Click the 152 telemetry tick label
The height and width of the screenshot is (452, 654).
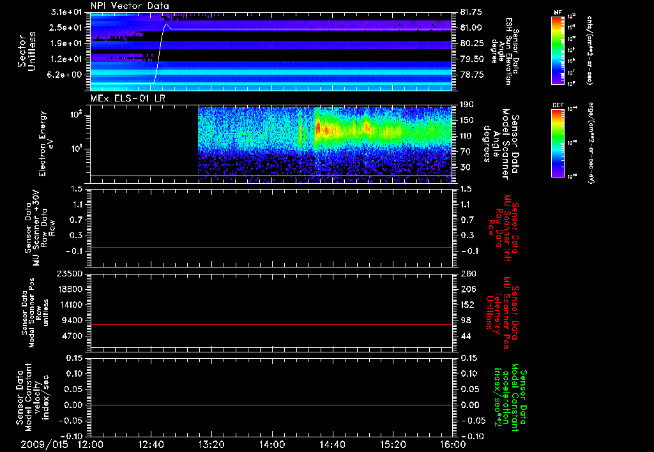tap(467, 305)
